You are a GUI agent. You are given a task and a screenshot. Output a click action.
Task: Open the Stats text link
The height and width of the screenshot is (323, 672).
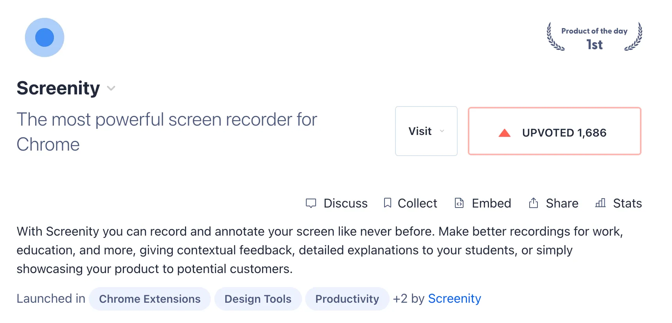[627, 203]
